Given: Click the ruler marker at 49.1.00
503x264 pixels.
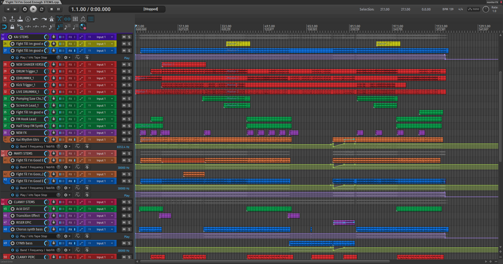Looking at the screenshot, I should click(x=270, y=26).
